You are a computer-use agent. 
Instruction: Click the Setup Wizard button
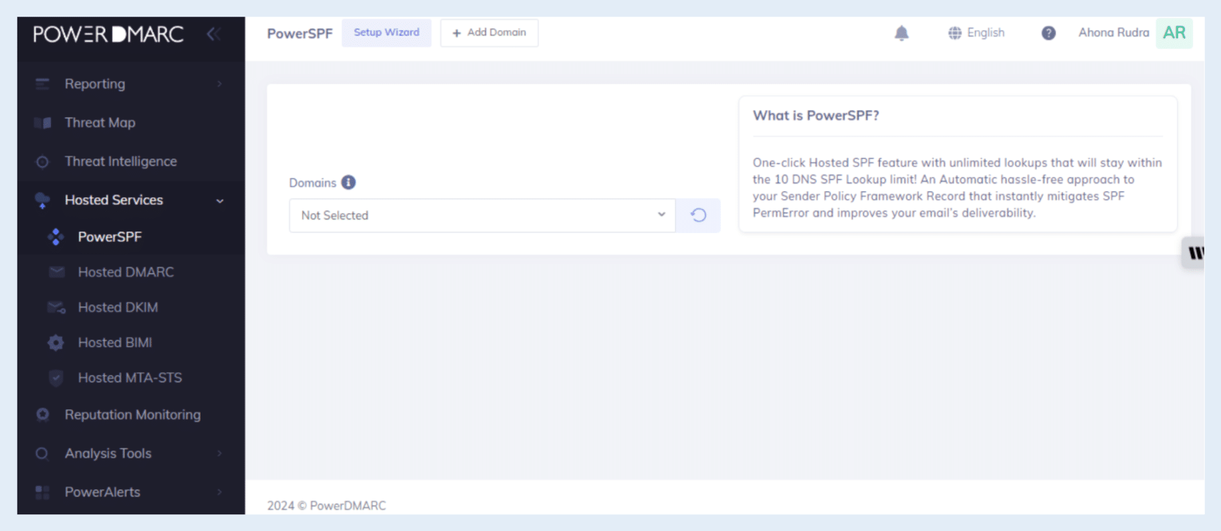(386, 33)
